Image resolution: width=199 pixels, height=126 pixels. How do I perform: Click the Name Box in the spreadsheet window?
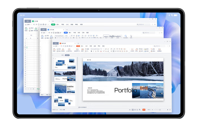click(31, 35)
